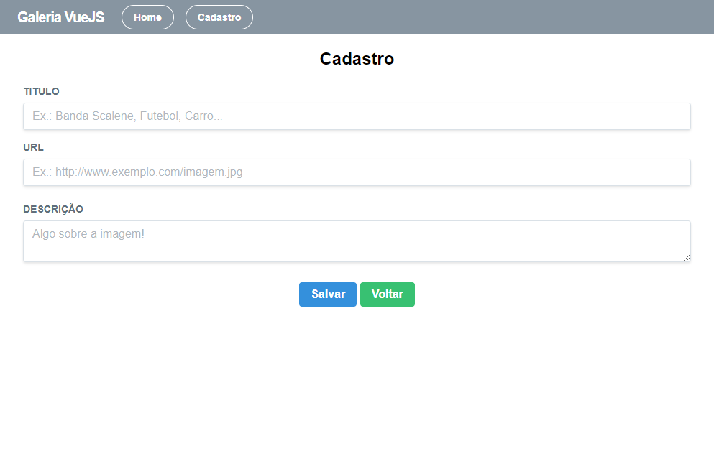This screenshot has width=714, height=461.
Task: Click the DESCRIÇÃO field label
Action: pyautogui.click(x=53, y=209)
